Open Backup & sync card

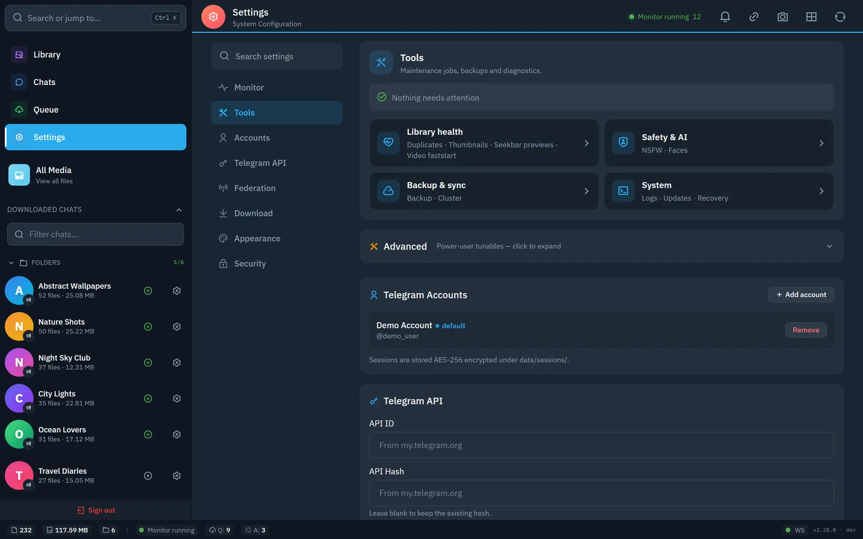click(x=484, y=191)
